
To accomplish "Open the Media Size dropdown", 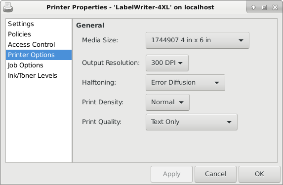I will (198, 40).
